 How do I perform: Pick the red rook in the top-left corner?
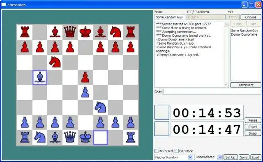point(25,32)
